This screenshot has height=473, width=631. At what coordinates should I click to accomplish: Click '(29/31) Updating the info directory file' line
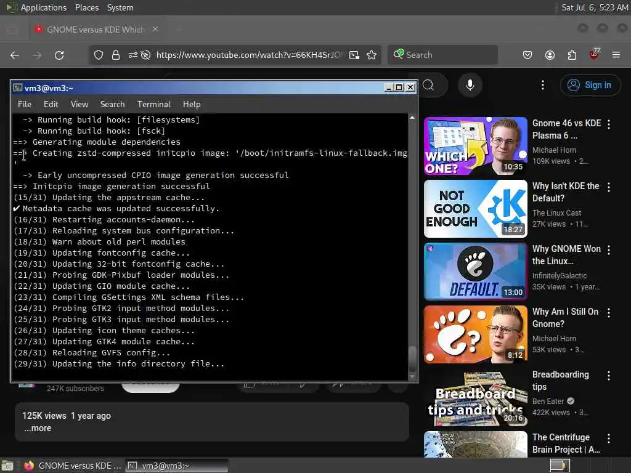[119, 364]
